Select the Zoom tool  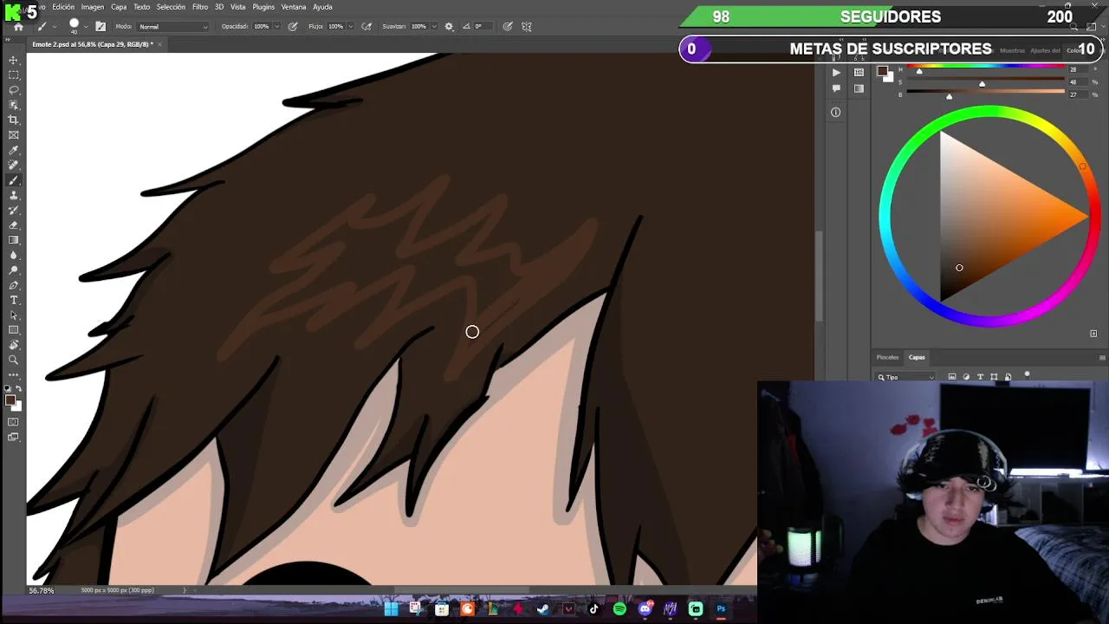pyautogui.click(x=14, y=360)
